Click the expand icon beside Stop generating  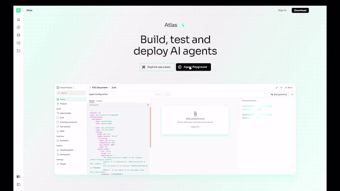292,94
